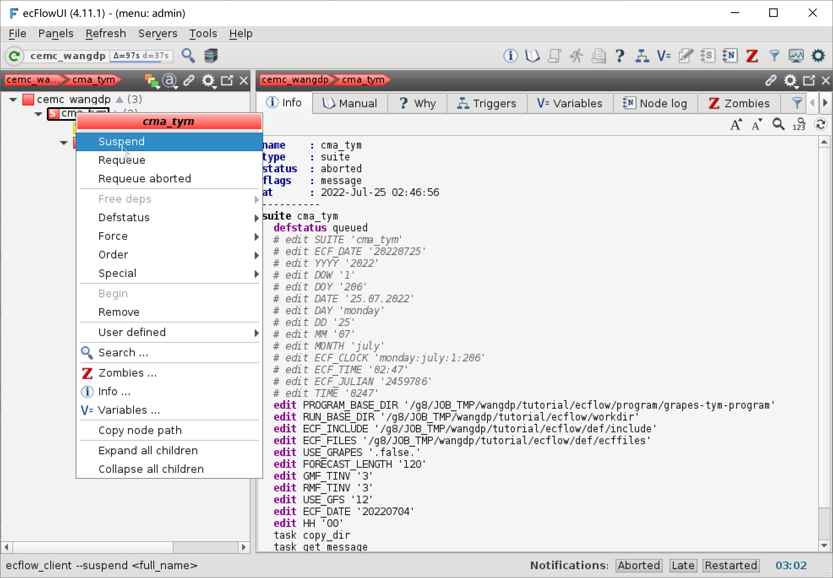Click the green refresh server button

pyautogui.click(x=14, y=56)
